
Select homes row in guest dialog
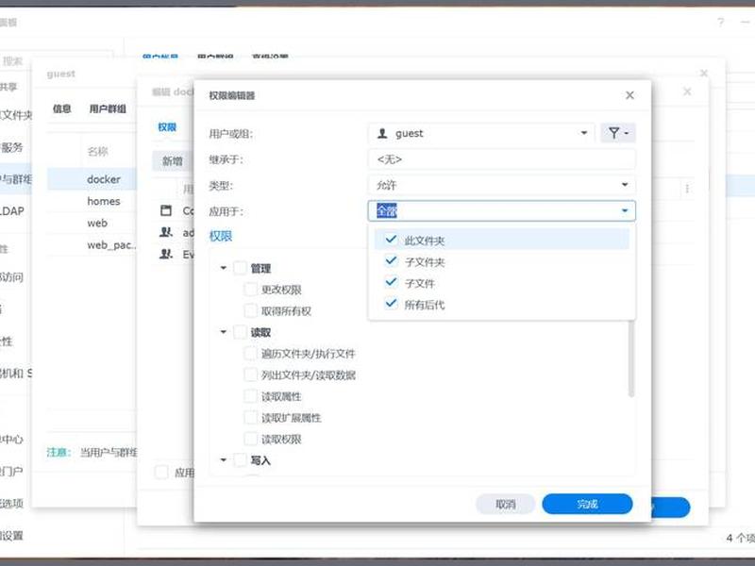click(92, 201)
